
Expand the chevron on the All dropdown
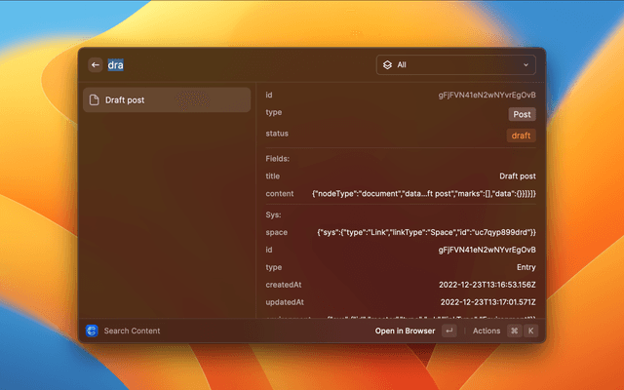click(x=526, y=65)
